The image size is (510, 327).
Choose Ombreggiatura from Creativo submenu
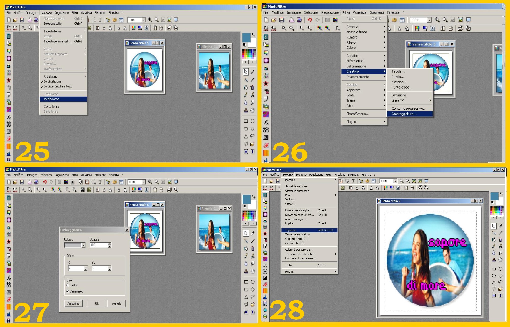click(404, 114)
